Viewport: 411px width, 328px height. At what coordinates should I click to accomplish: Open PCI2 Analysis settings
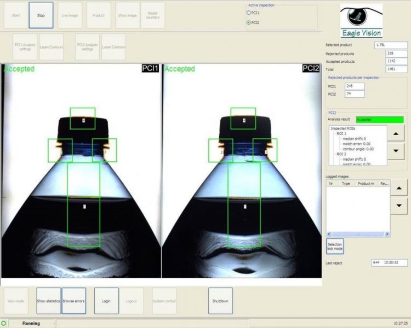point(87,47)
